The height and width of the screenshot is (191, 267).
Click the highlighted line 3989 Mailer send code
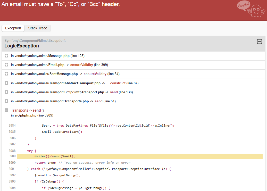(55, 156)
